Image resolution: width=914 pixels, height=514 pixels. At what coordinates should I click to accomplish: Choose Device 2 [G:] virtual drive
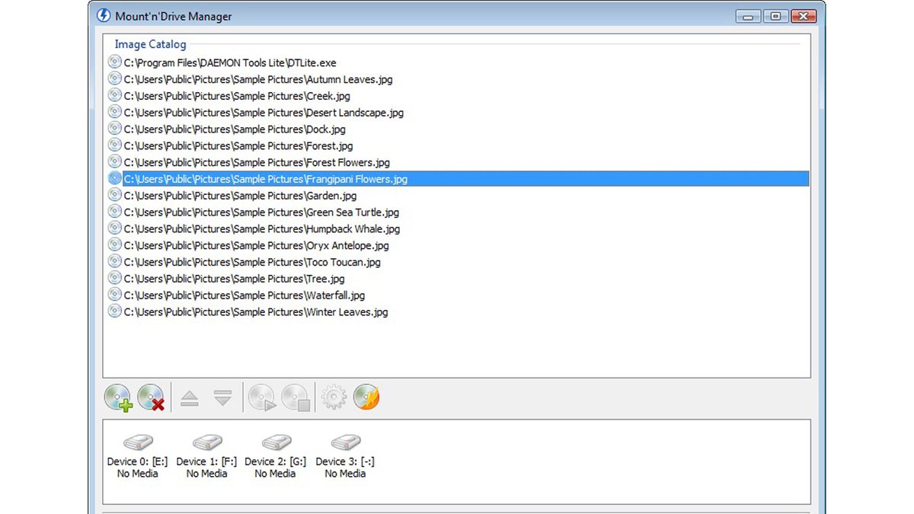(x=276, y=456)
